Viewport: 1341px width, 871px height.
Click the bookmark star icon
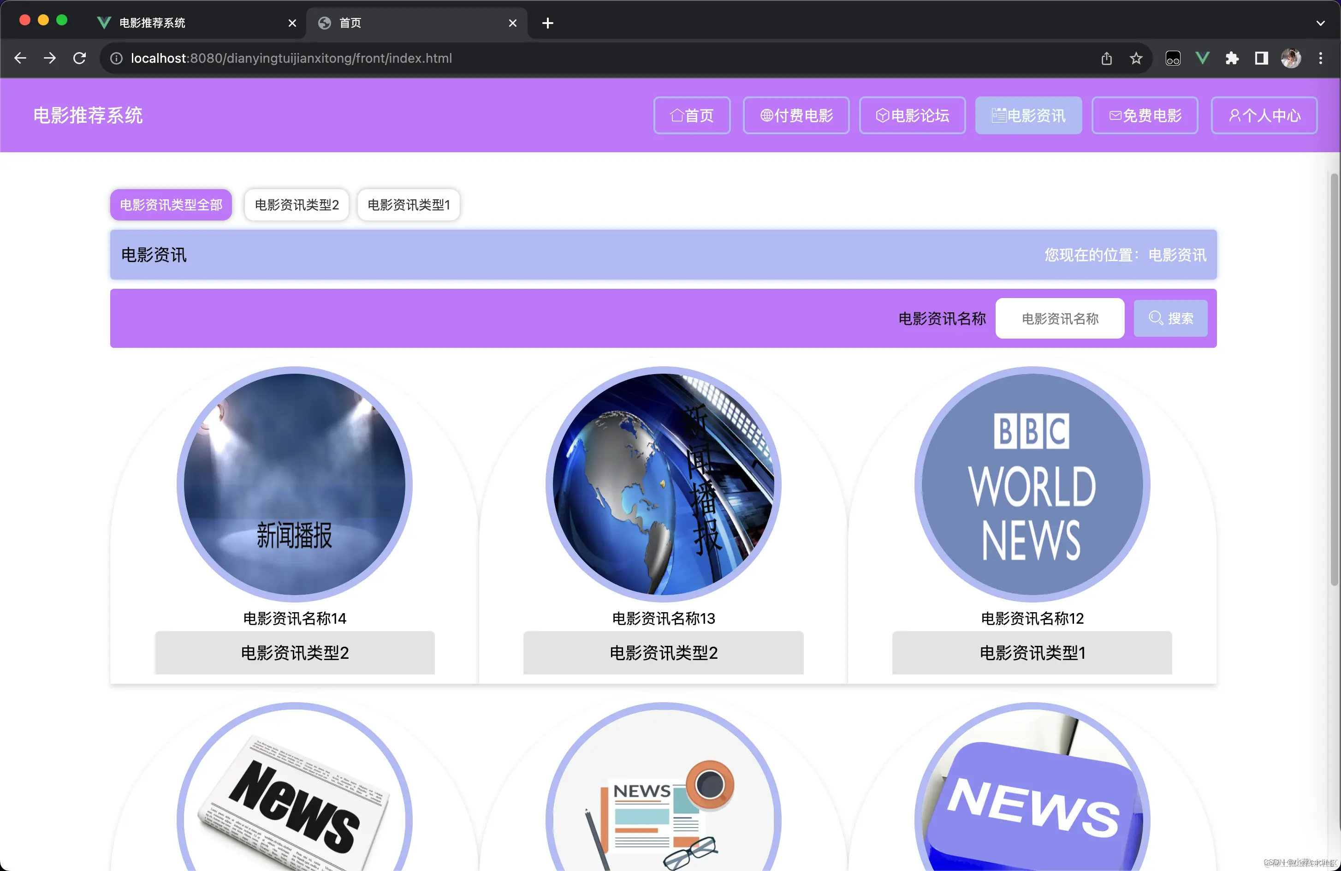point(1136,58)
